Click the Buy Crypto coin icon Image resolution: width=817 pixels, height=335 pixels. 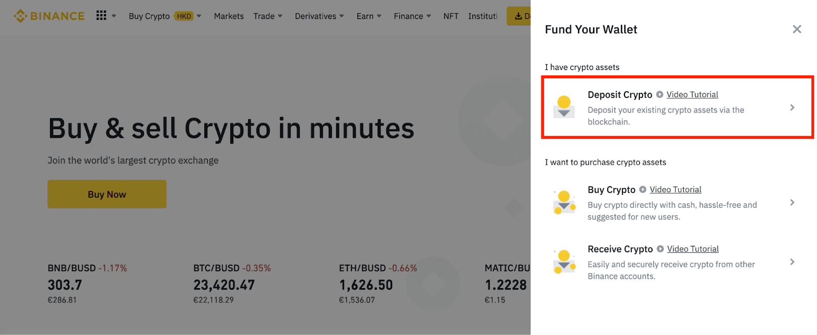pos(564,202)
